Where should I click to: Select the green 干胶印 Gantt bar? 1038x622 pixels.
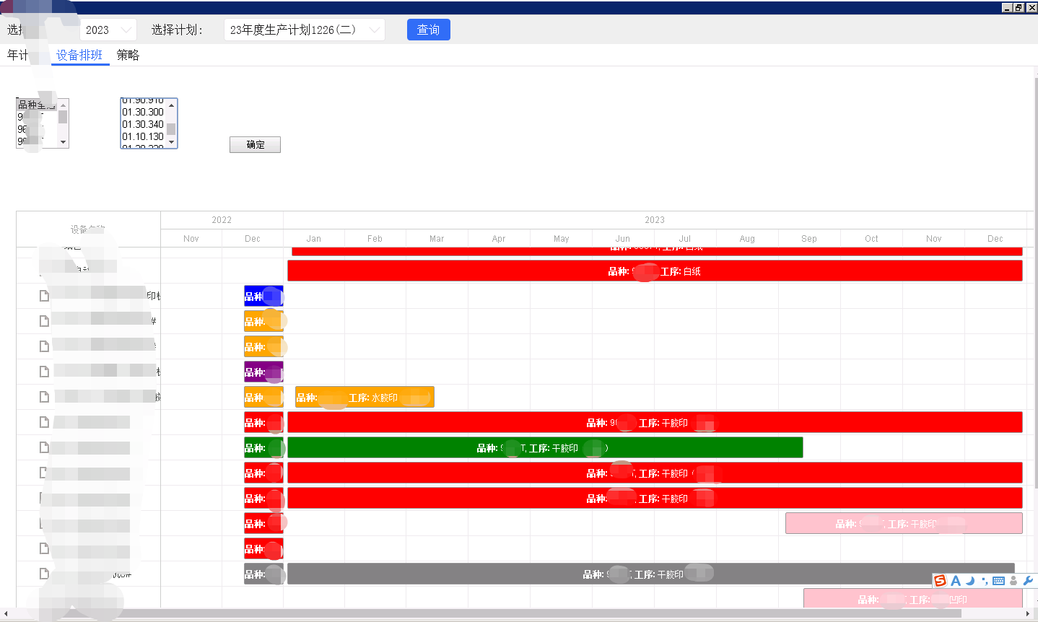[x=545, y=447]
